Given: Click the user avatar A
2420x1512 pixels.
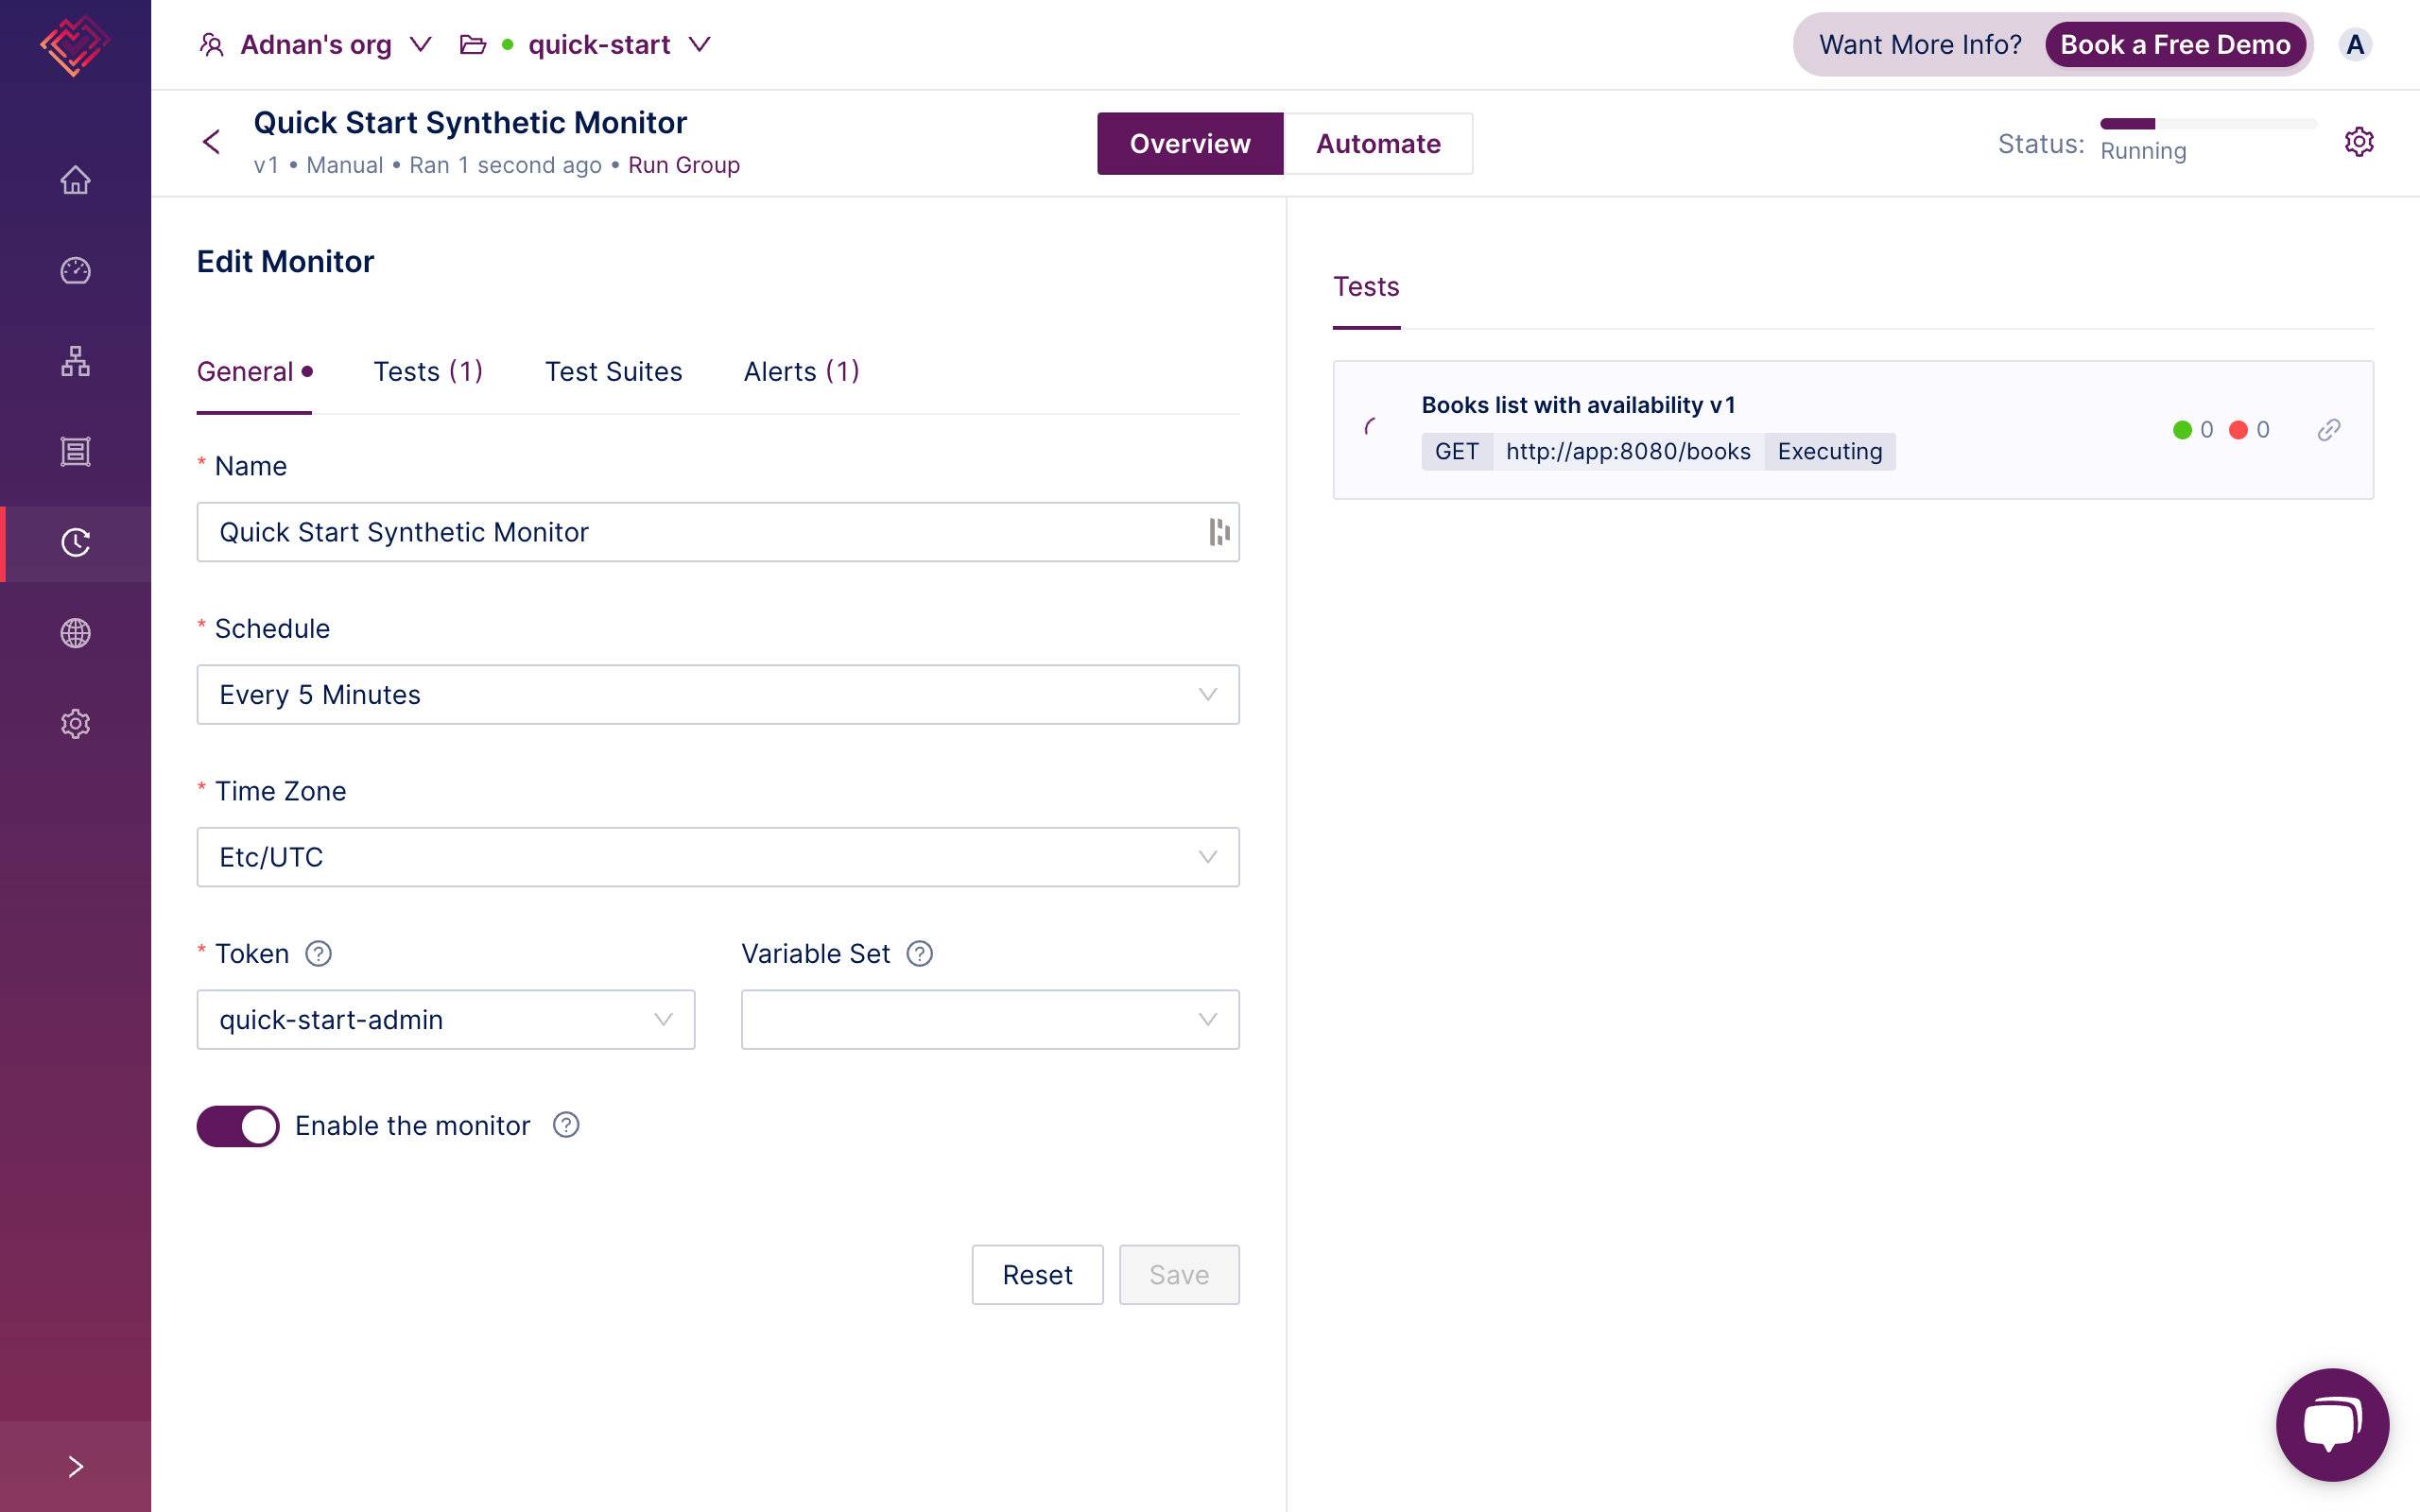Looking at the screenshot, I should click(x=2355, y=45).
